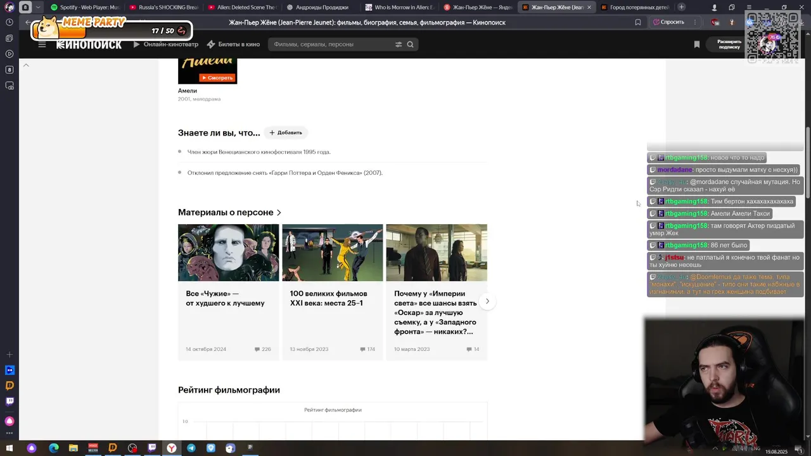
Task: Open Спросить options three dots
Action: coord(696,22)
